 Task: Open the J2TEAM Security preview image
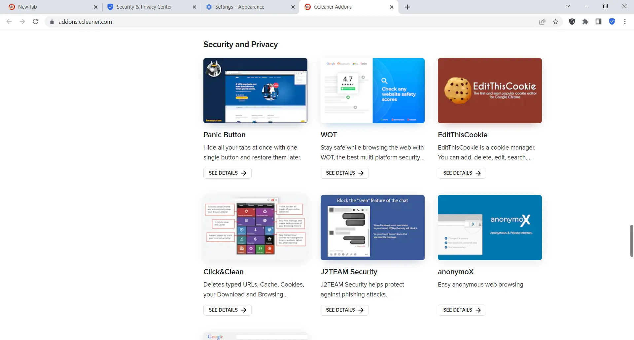pyautogui.click(x=372, y=227)
